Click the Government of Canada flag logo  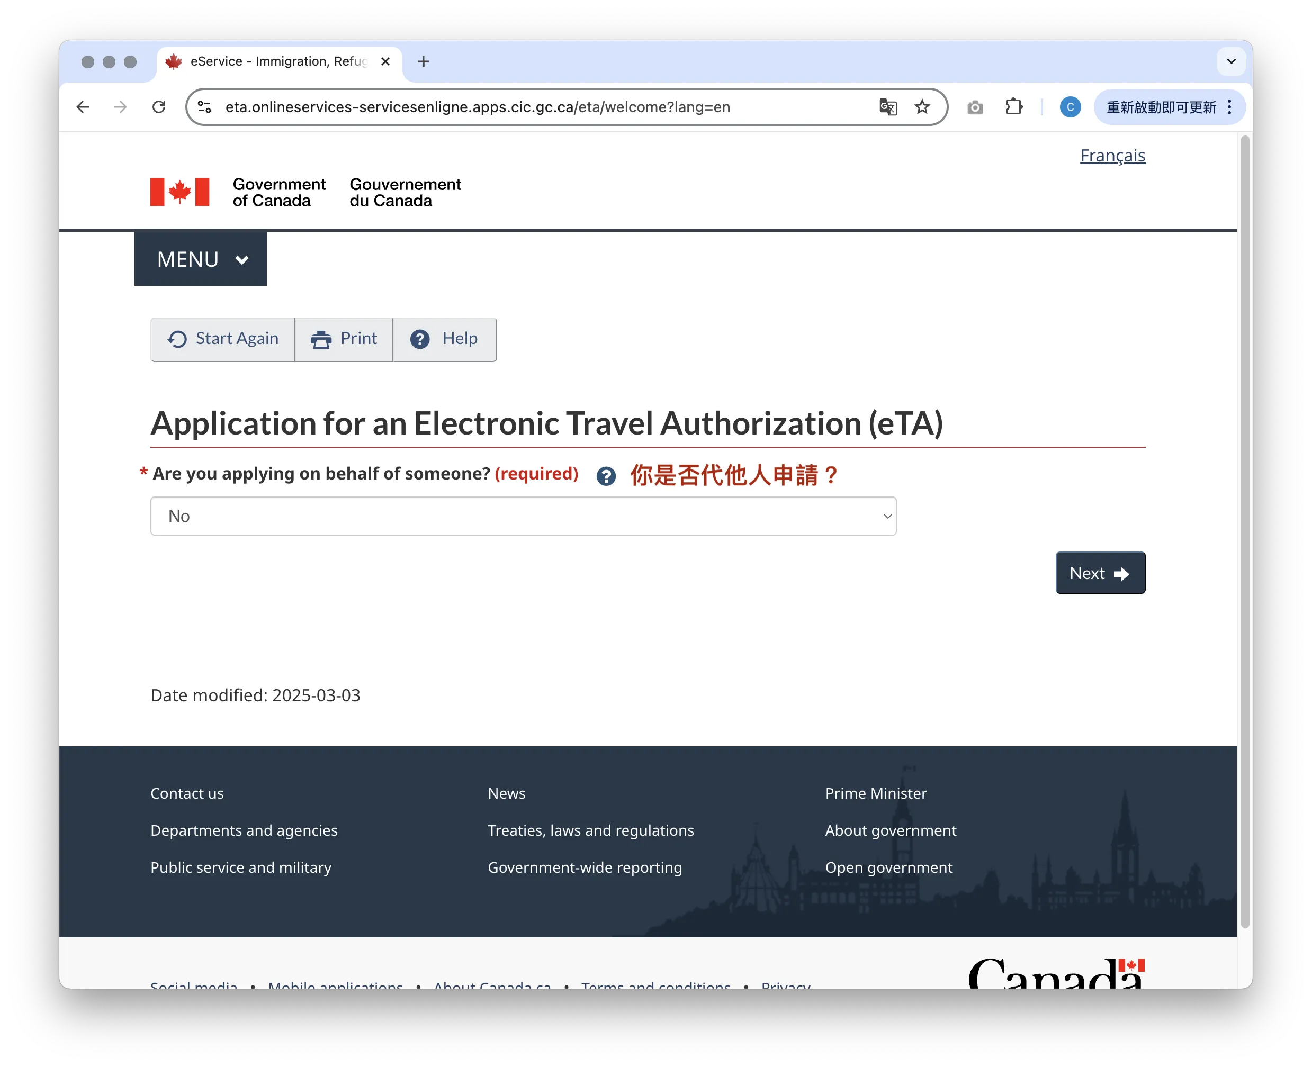179,192
